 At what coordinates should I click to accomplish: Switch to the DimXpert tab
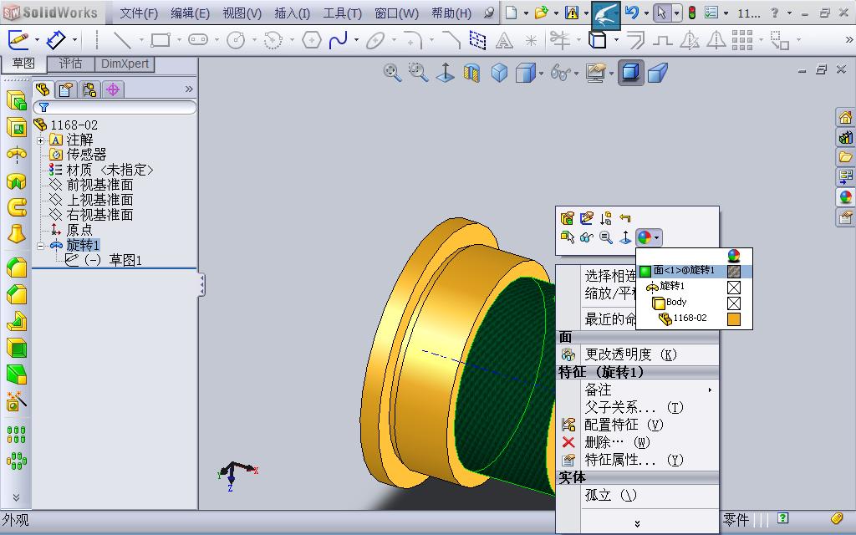(125, 64)
